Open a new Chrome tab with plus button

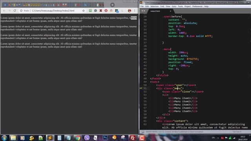112,5
